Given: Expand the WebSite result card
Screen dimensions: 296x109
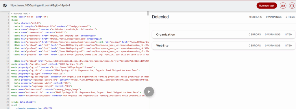Looking at the screenshot, I should click(223, 46).
